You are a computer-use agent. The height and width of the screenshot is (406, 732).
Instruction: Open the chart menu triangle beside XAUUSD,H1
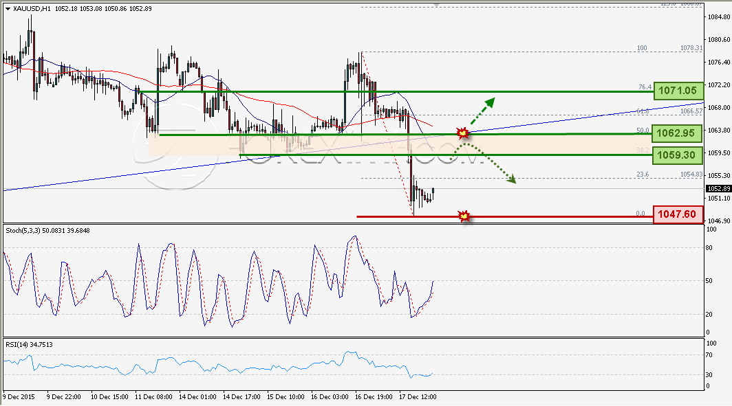pyautogui.click(x=8, y=8)
